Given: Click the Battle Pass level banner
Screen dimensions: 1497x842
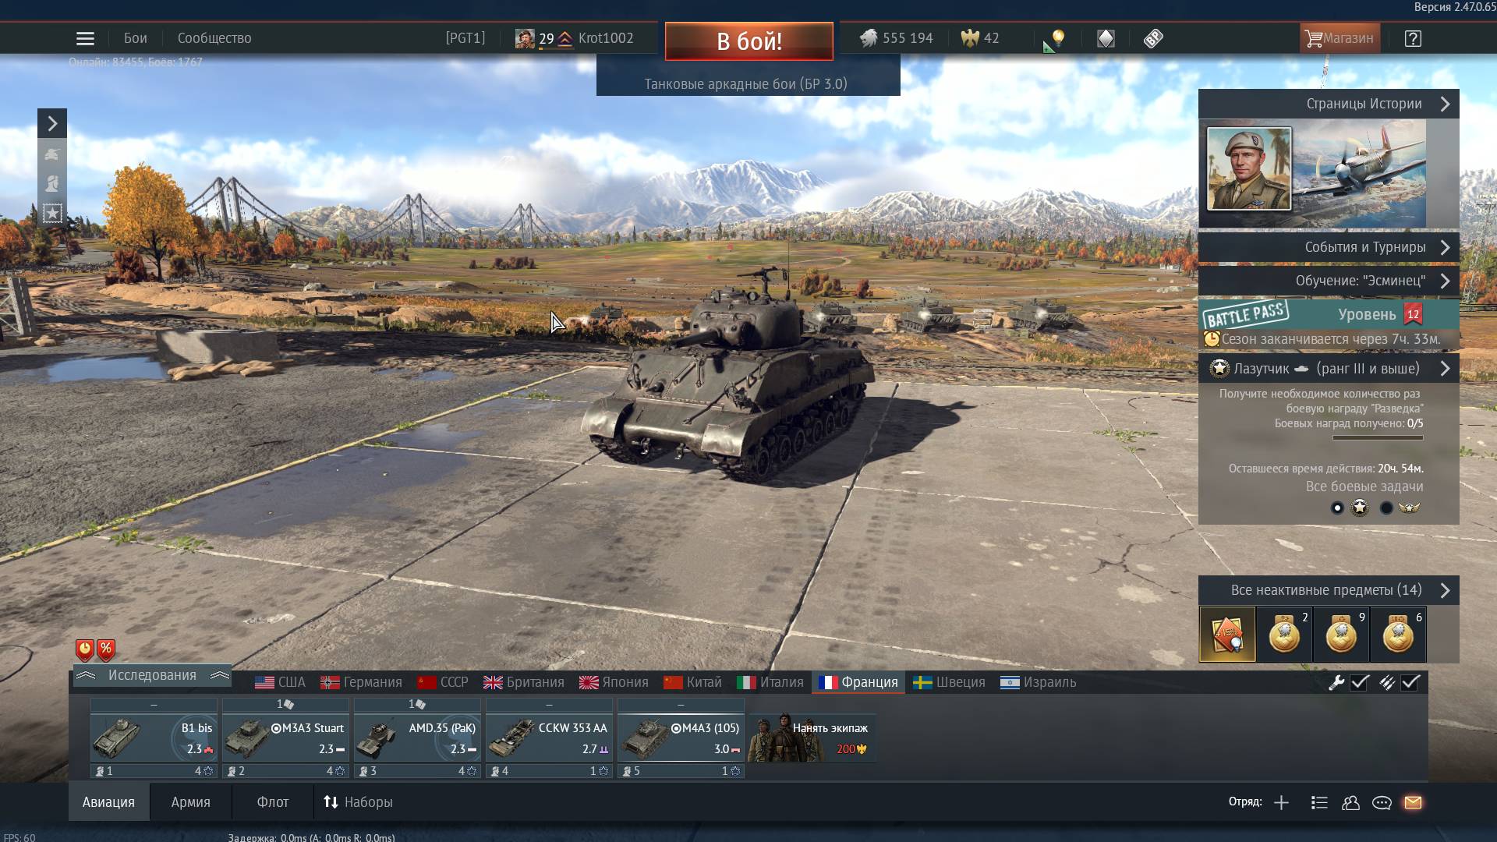Looking at the screenshot, I should [1329, 314].
